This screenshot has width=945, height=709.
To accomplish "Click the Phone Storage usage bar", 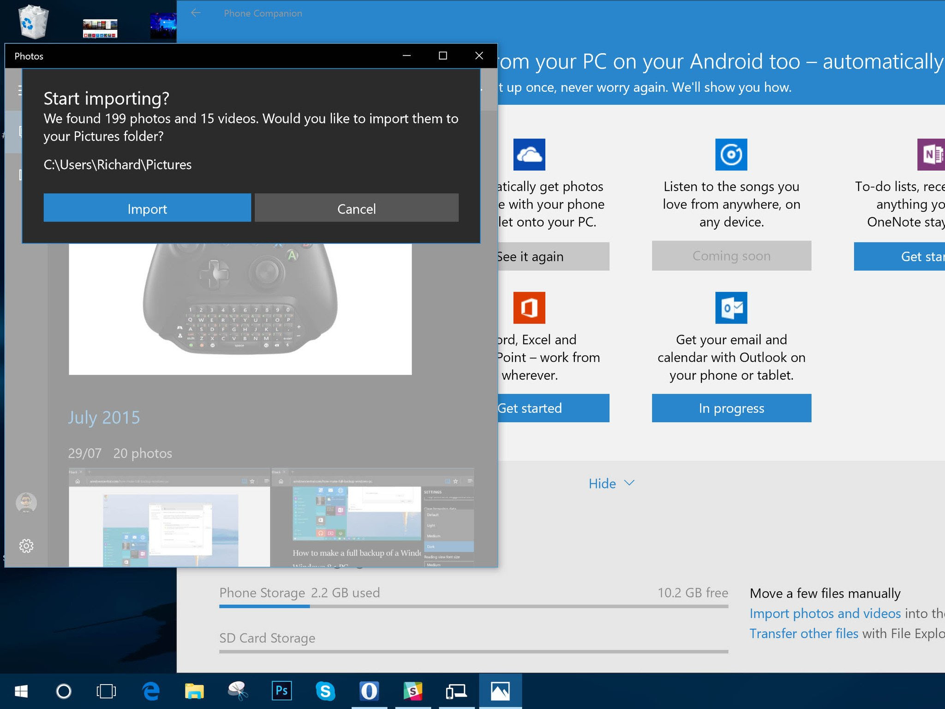I will click(x=473, y=606).
